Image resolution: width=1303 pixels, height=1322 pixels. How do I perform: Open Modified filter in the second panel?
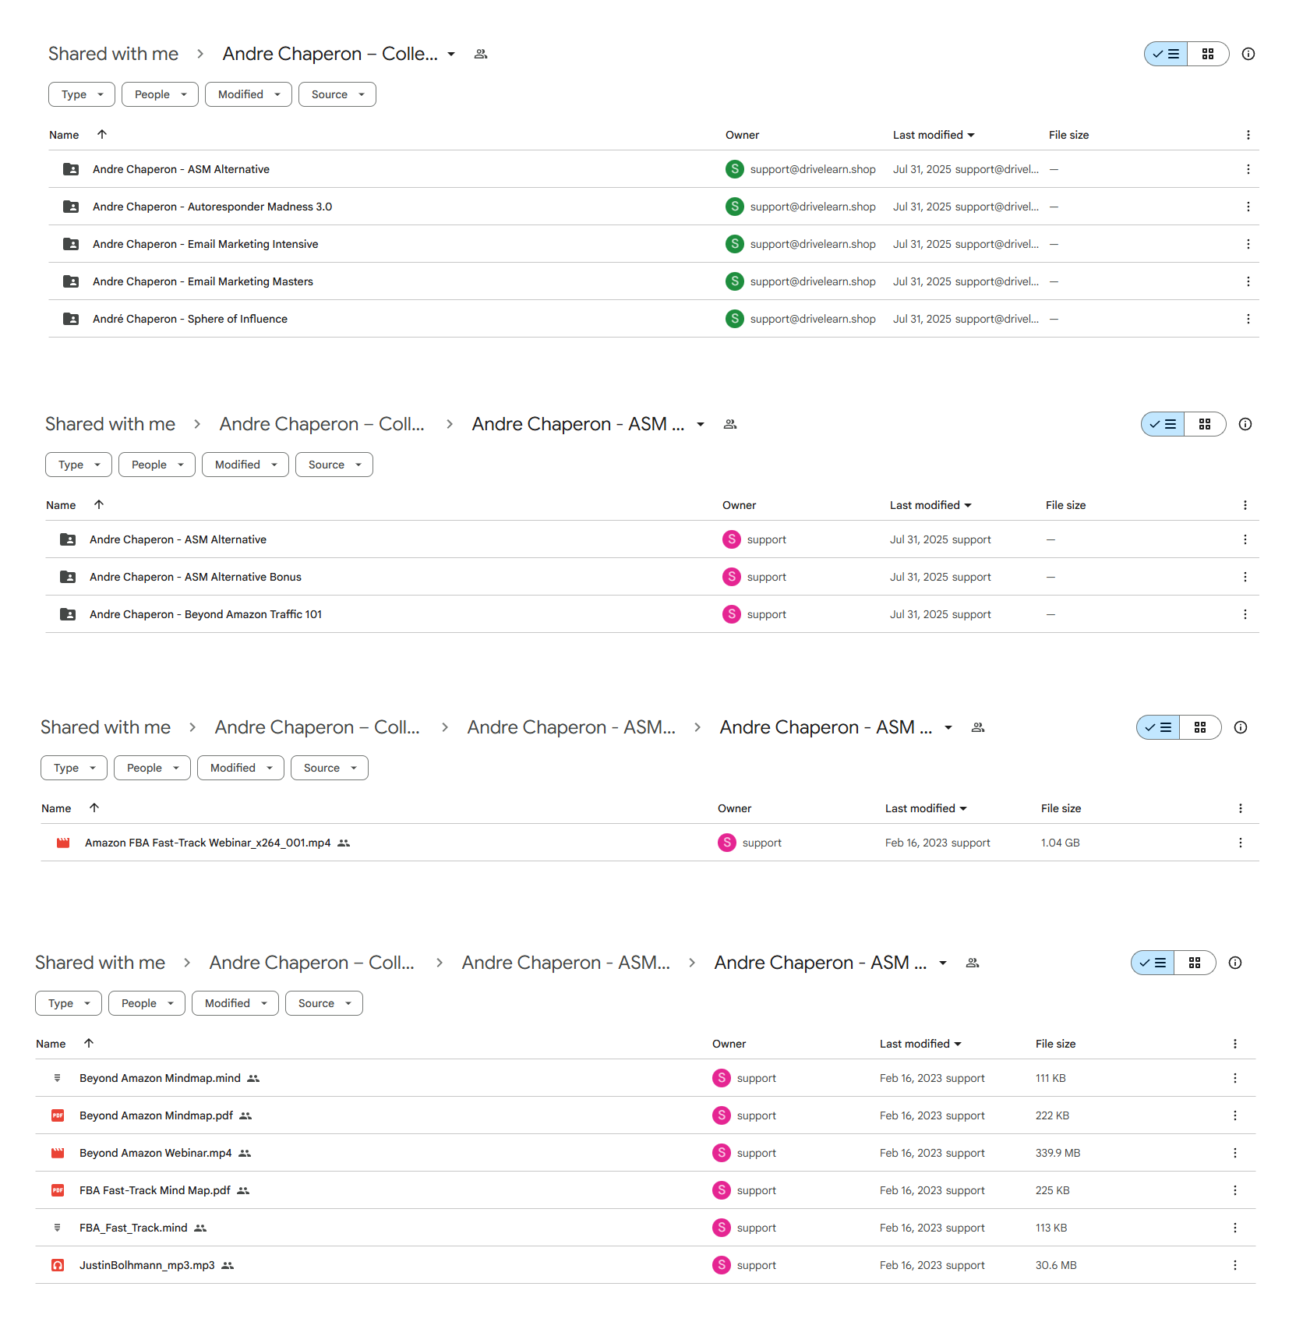pos(245,465)
